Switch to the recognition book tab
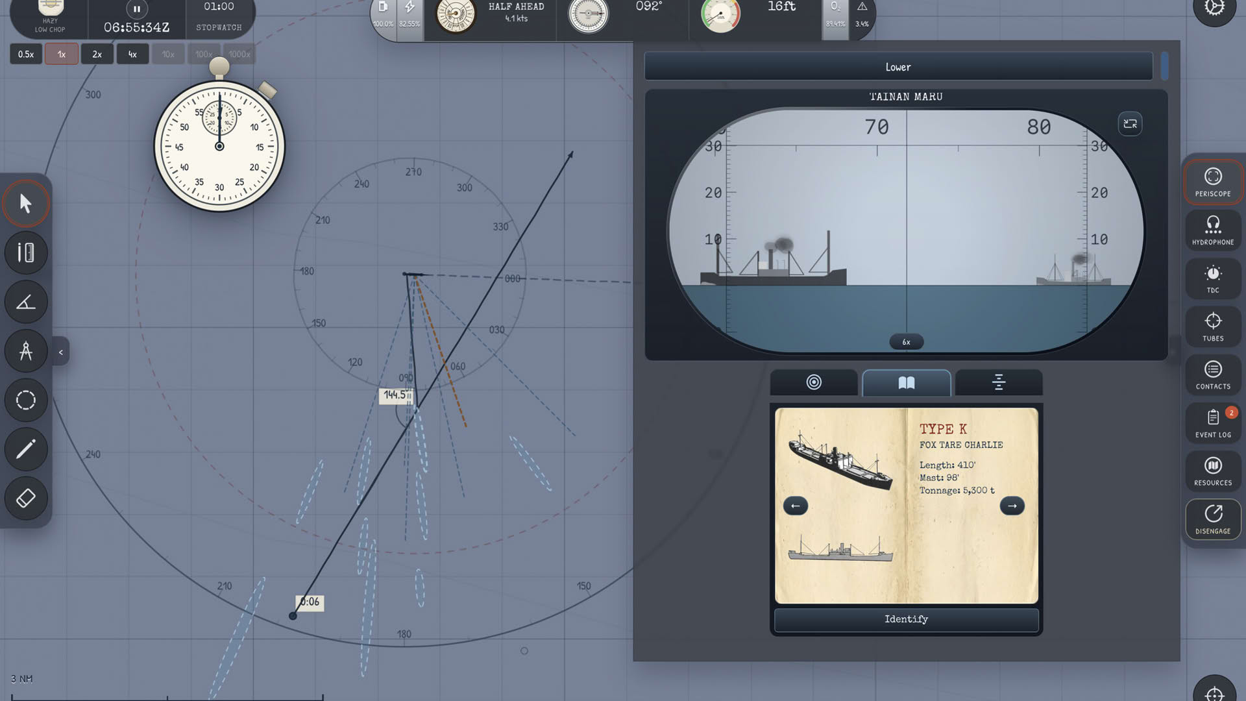 point(907,382)
